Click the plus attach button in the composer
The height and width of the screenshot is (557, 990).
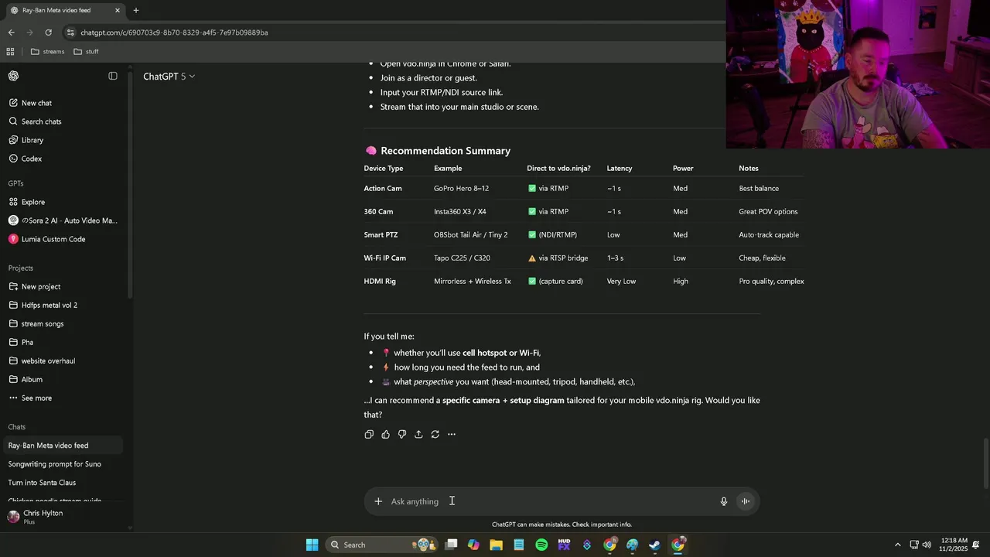coord(378,501)
